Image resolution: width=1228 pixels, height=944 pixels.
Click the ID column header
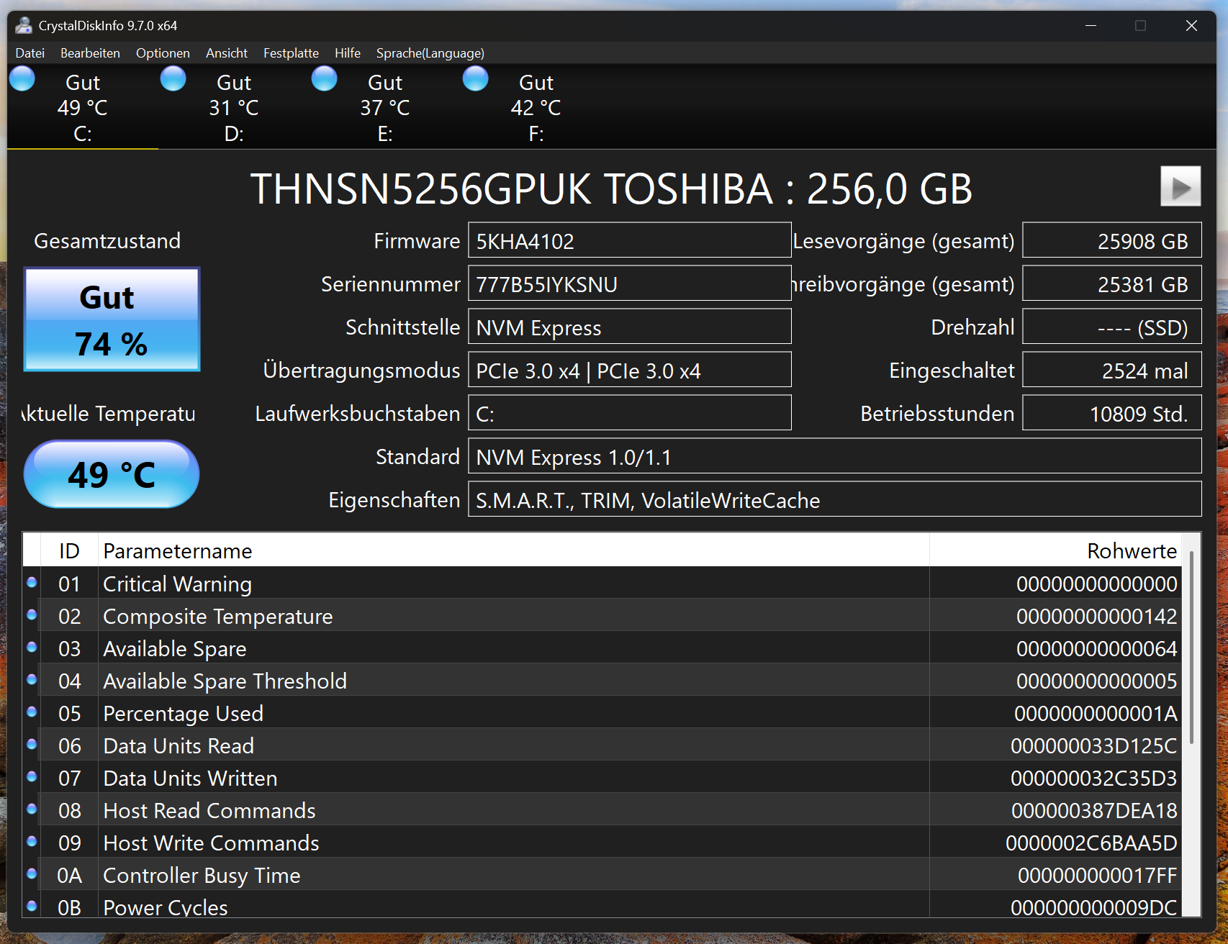point(69,550)
